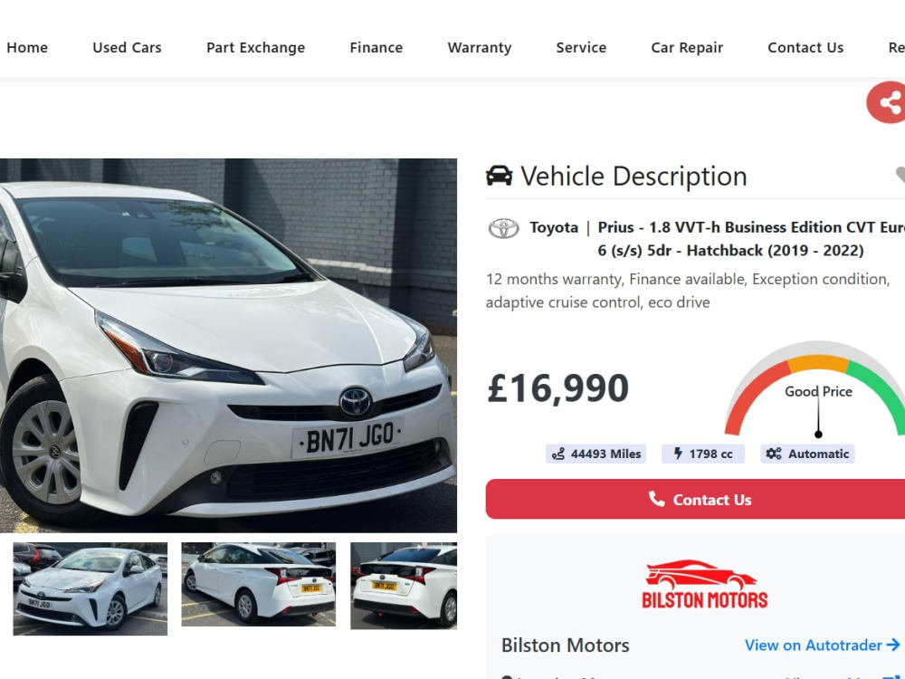This screenshot has width=905, height=679.
Task: Select Finance from the navigation bar
Action: tap(376, 47)
